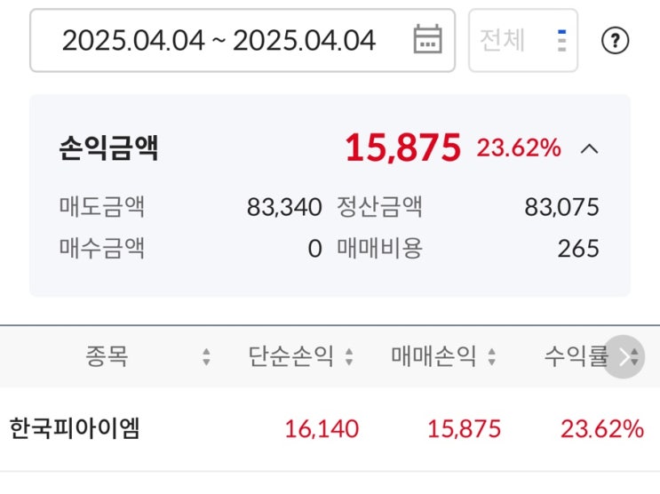This screenshot has height=494, width=660.
Task: Collapse the 손익금액 summary chevron
Action: coord(589,148)
